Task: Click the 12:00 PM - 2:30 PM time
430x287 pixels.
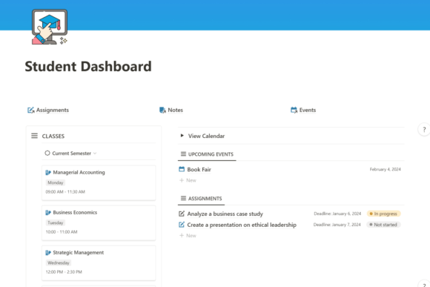Action: [64, 272]
